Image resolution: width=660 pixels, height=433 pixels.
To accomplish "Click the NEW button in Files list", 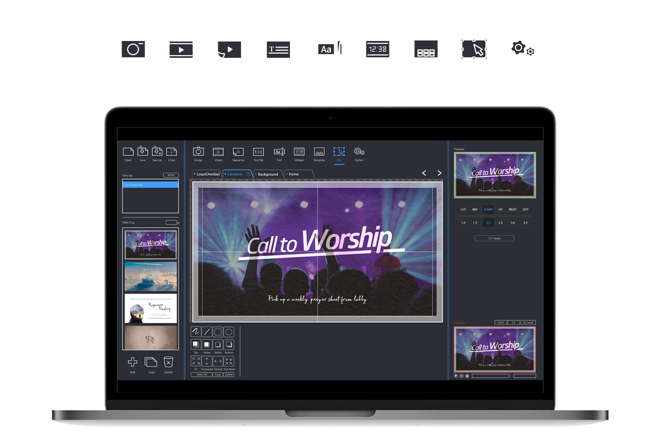I will 171,175.
